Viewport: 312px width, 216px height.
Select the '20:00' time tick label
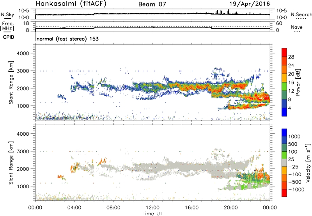(x=230, y=208)
